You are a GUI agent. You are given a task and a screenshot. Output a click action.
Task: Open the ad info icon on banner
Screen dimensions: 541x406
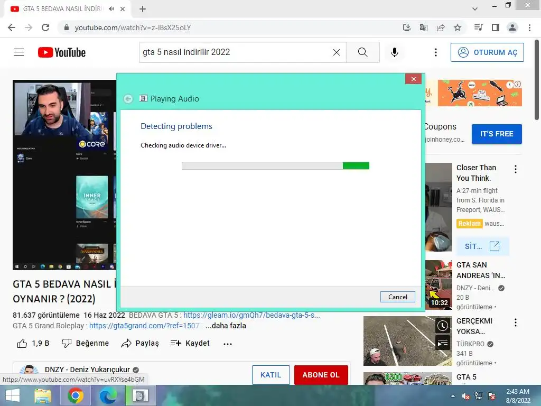(x=518, y=84)
